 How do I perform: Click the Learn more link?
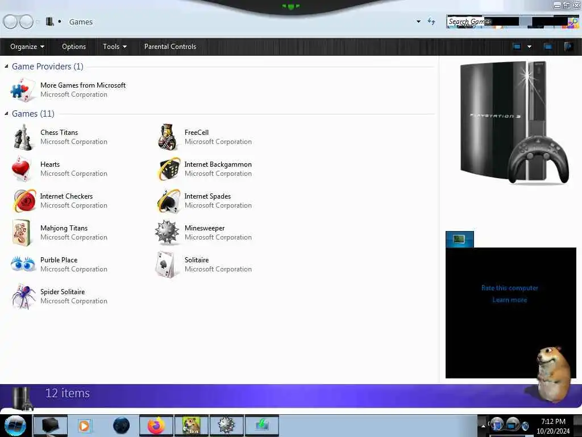(510, 300)
